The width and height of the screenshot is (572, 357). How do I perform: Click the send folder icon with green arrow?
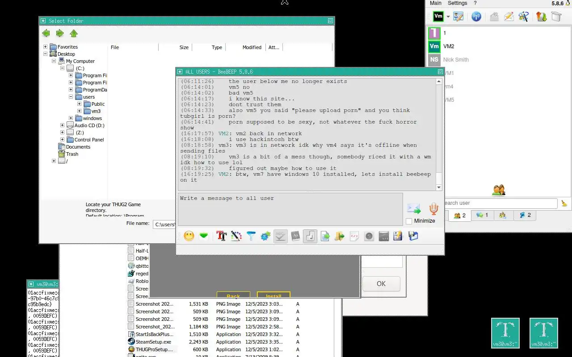coord(340,236)
